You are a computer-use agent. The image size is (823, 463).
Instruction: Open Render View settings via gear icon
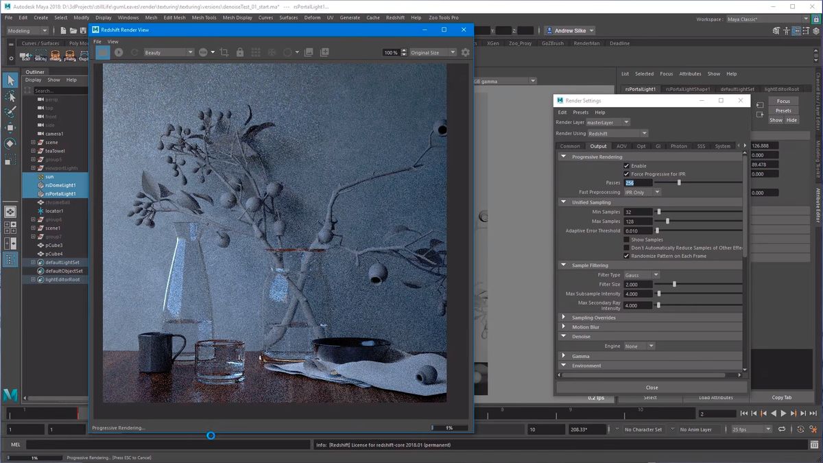point(466,51)
